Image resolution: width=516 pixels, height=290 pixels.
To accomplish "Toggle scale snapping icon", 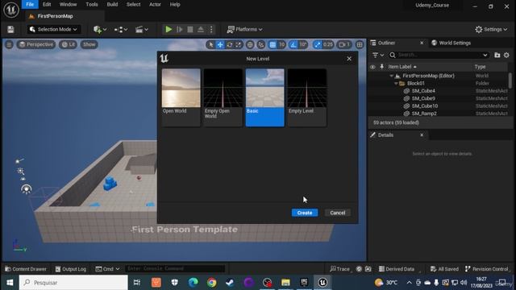I will pos(317,45).
